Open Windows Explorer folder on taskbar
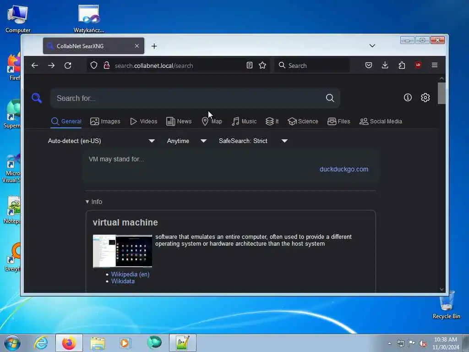This screenshot has width=469, height=352. click(98, 343)
